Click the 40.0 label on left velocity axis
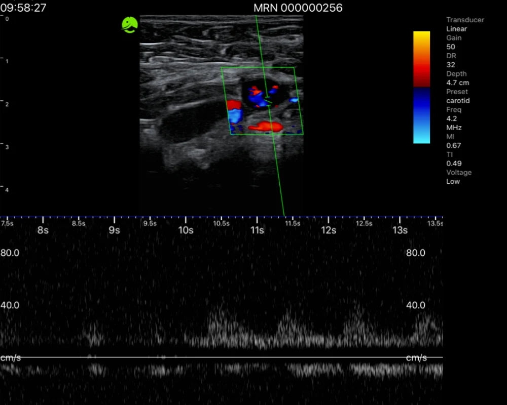 [10, 305]
